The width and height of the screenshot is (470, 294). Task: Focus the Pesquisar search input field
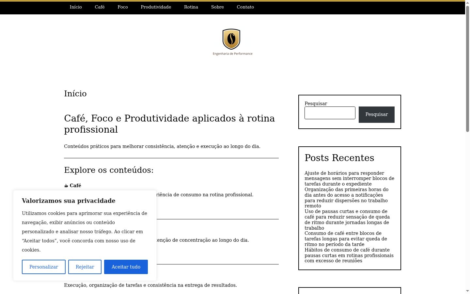pos(330,113)
